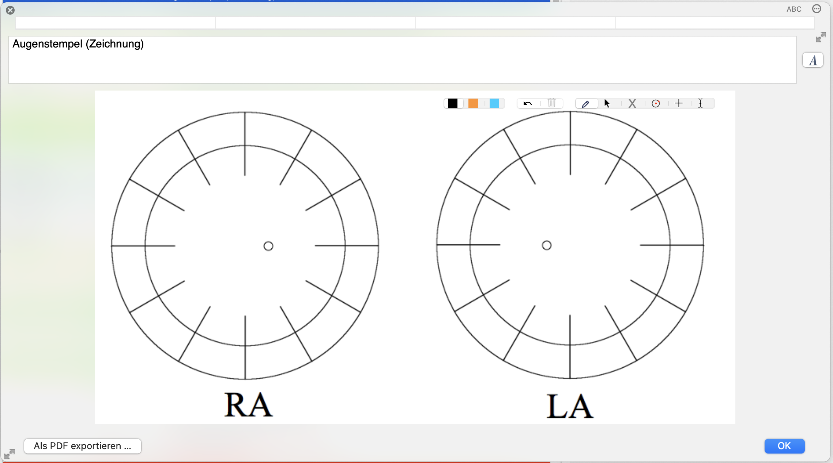Expand the text field with the arrows icon
Image resolution: width=833 pixels, height=463 pixels.
coord(821,37)
